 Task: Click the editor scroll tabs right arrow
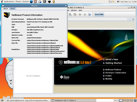pyautogui.click(x=131, y=19)
